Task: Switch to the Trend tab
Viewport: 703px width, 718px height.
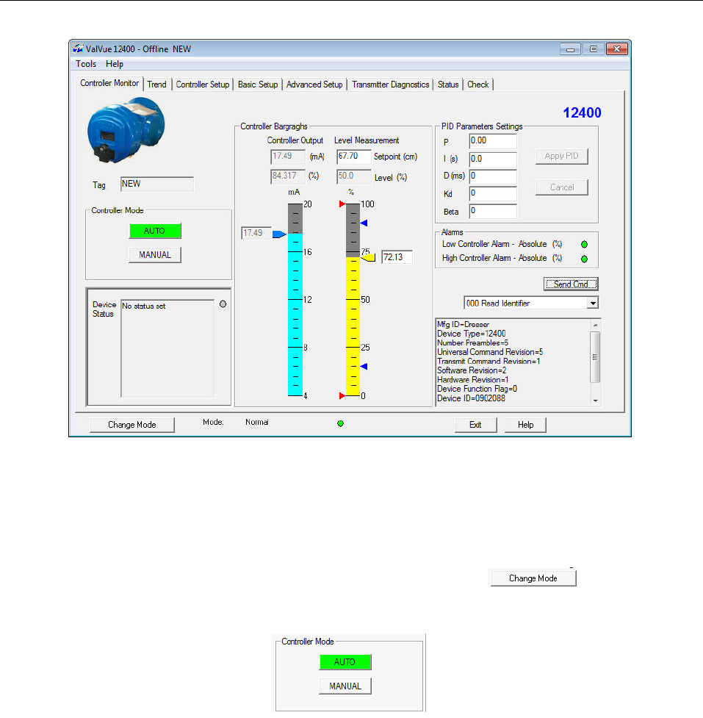Action: (x=157, y=85)
